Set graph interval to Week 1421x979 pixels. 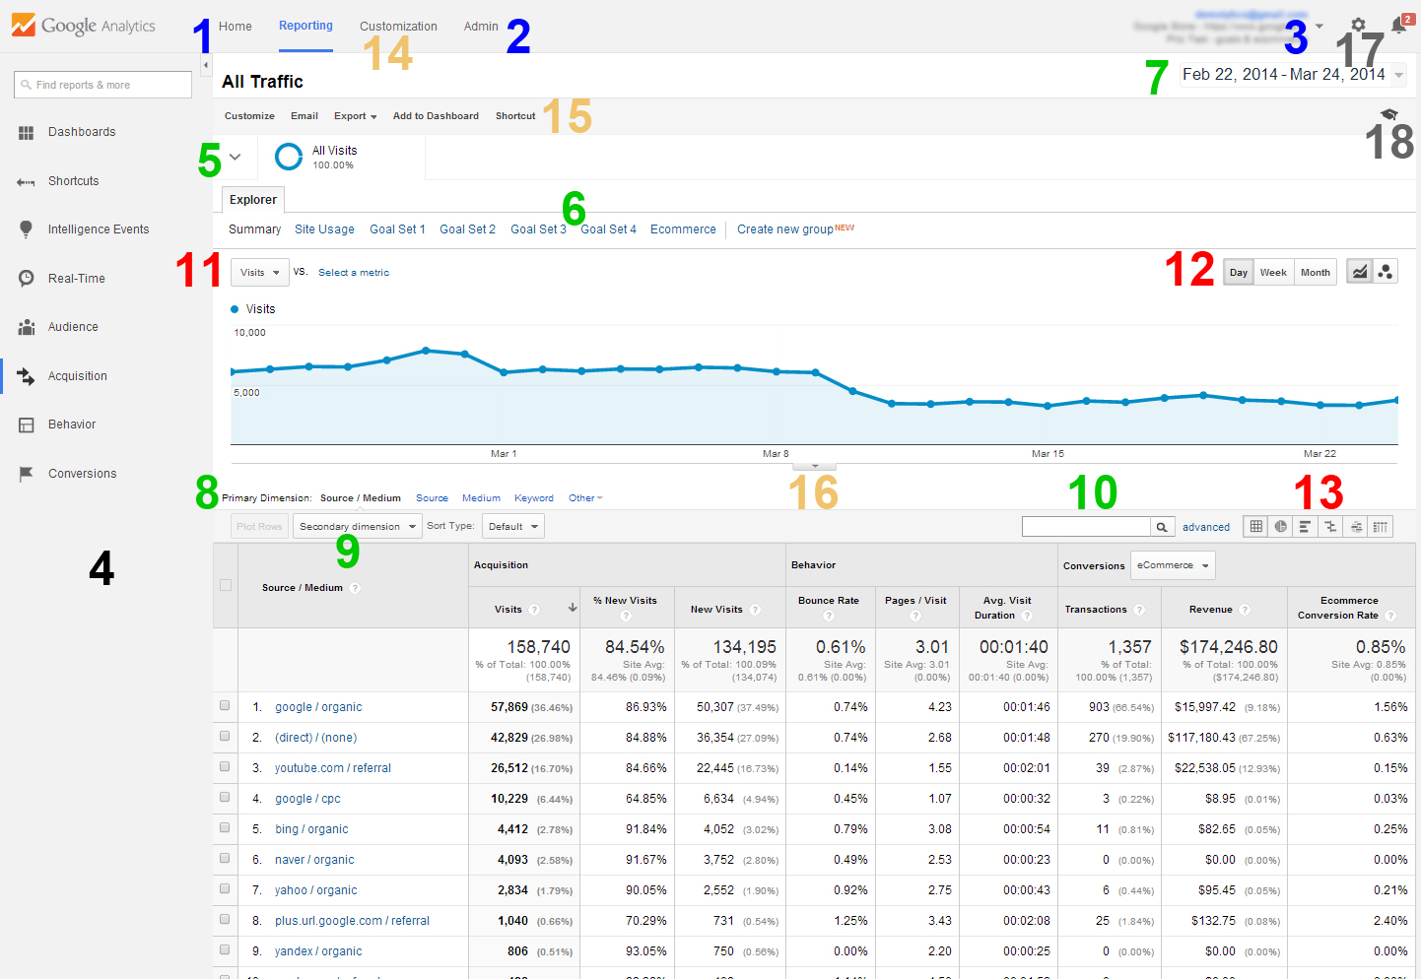(1273, 273)
